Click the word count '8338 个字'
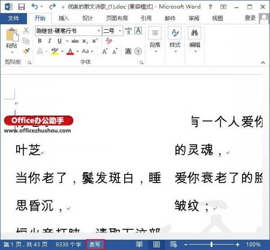 pyautogui.click(x=68, y=245)
